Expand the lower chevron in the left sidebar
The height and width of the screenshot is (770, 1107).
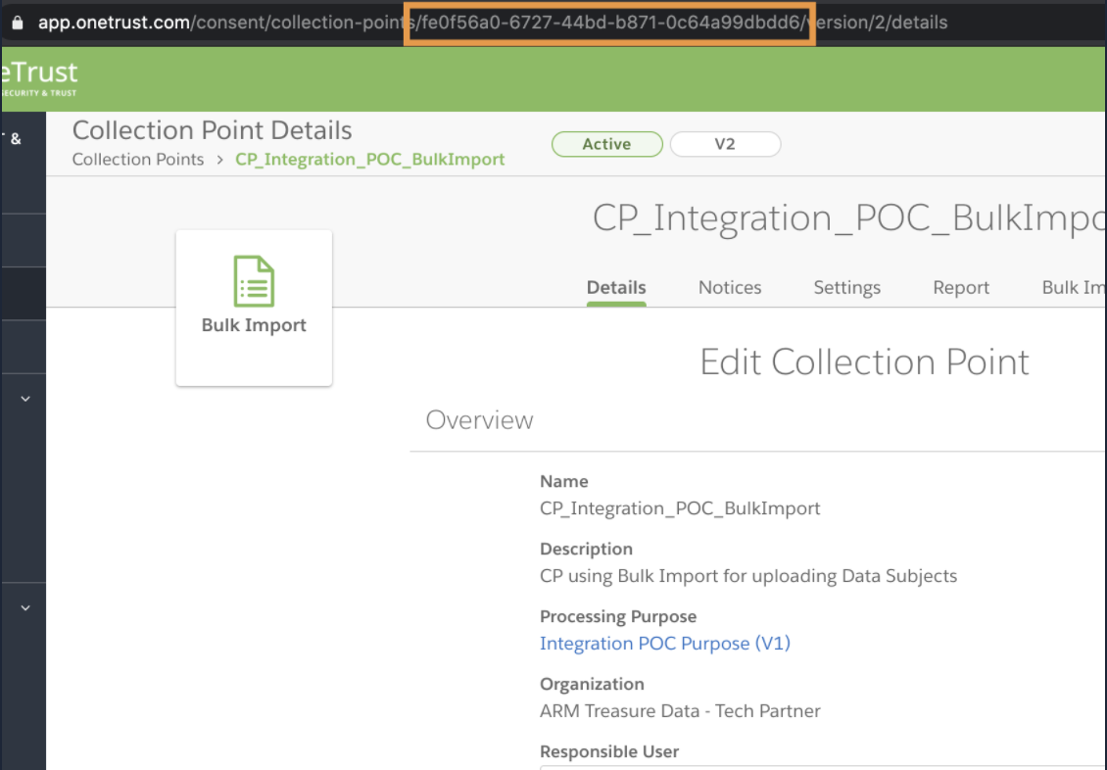[25, 607]
